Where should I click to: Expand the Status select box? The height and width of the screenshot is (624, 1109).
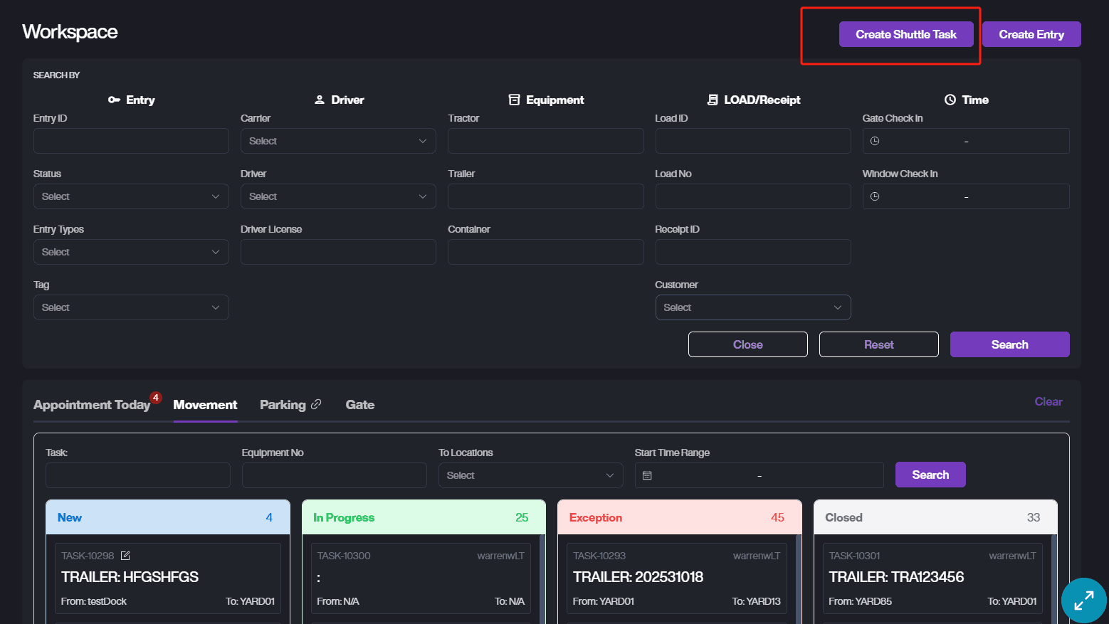(131, 196)
